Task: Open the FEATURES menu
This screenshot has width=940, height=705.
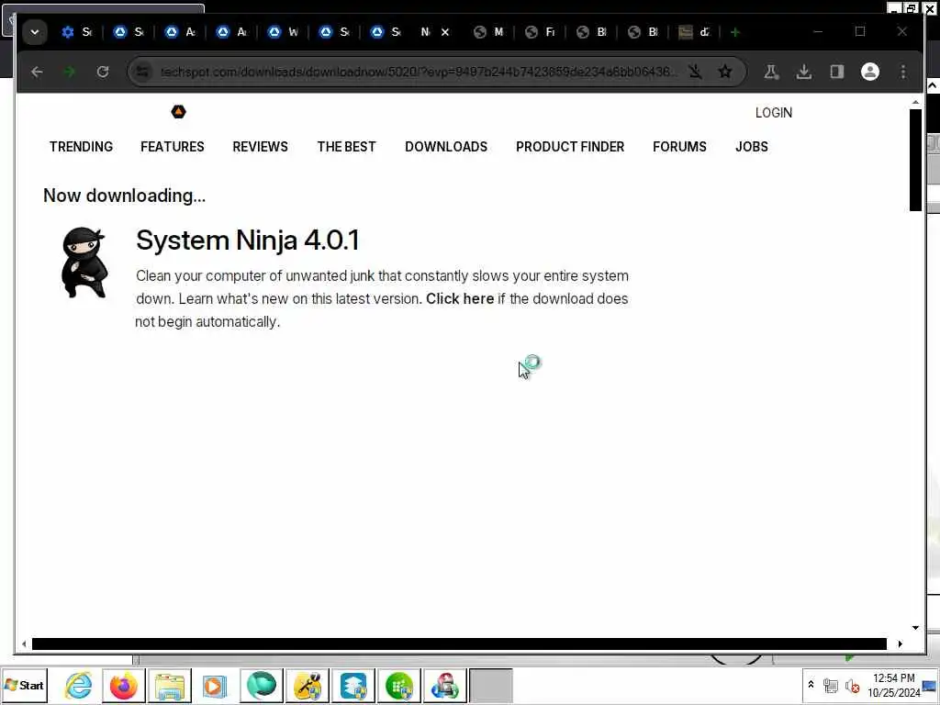Action: (172, 147)
